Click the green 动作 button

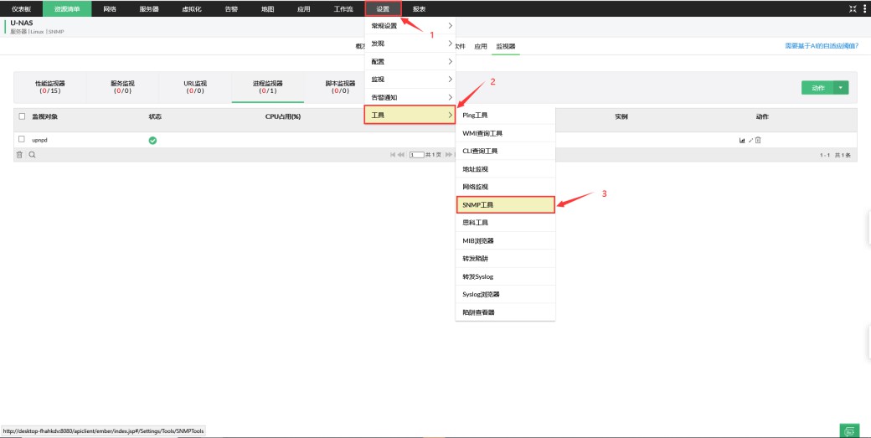[x=817, y=88]
